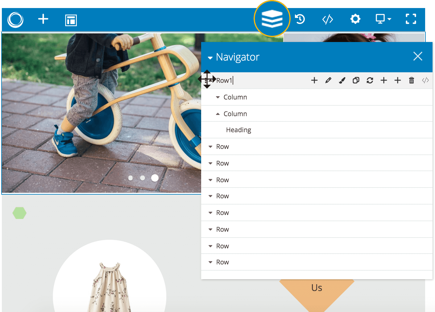The width and height of the screenshot is (435, 312).
Task: Duplicate Row1 with the copy icon
Action: tap(356, 81)
